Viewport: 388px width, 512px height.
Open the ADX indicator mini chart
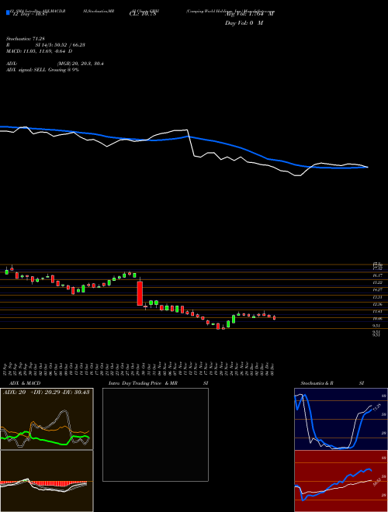(47, 419)
